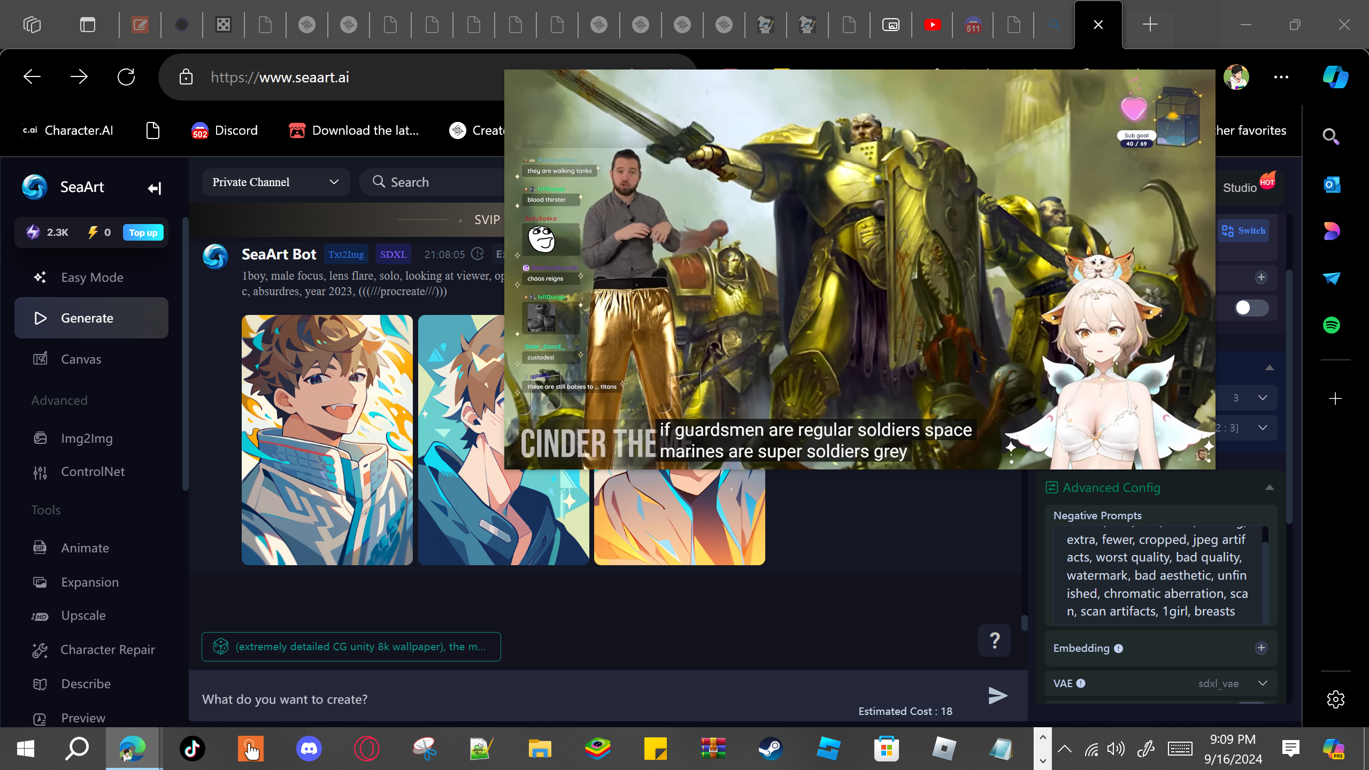Click the Txt2Img tag on bot message
Screen dimensions: 1369x770
coord(346,255)
